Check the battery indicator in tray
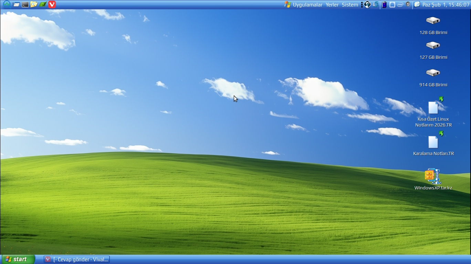The width and height of the screenshot is (471, 264). (x=384, y=4)
